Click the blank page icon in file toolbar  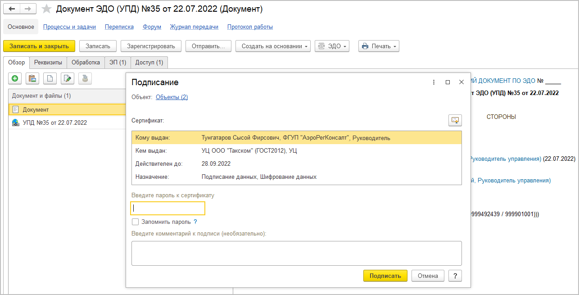50,78
